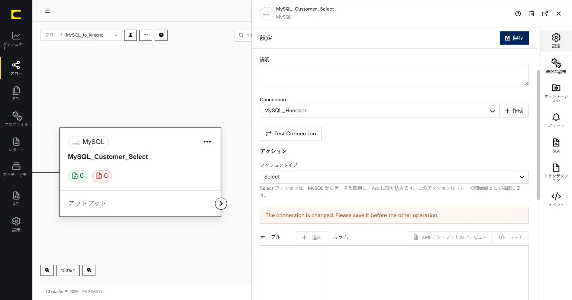The width and height of the screenshot is (572, 300).
Task: Click the settings panel vertical scrollbar
Action: 538,135
